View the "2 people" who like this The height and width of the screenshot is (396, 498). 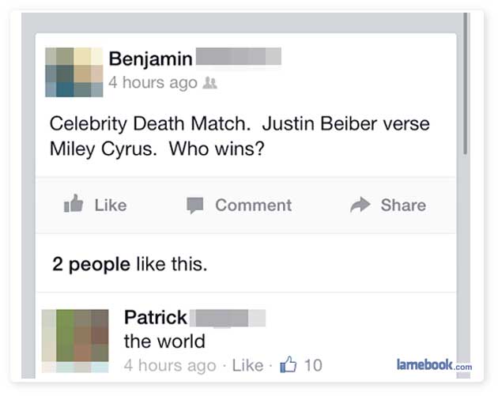91,264
